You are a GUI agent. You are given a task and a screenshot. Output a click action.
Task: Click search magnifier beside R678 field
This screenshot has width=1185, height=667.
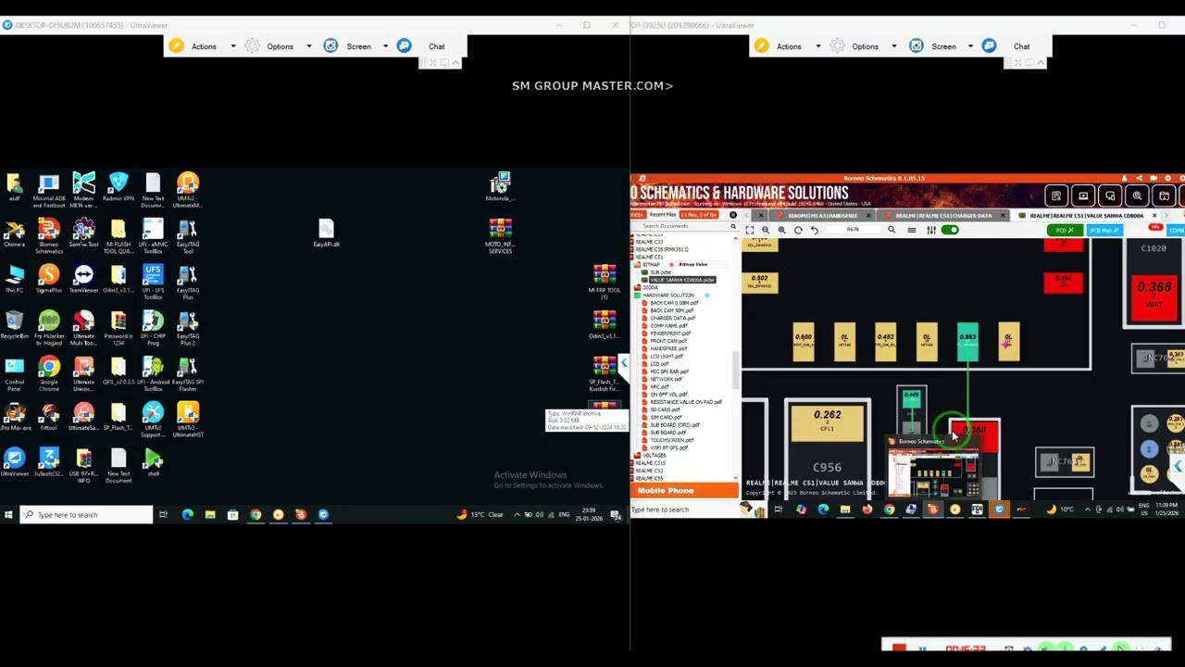click(892, 230)
